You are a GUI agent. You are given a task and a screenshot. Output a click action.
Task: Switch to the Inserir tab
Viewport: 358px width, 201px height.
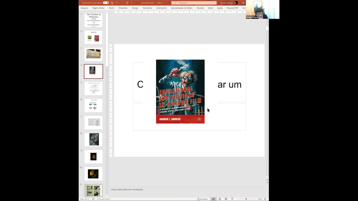click(x=112, y=8)
